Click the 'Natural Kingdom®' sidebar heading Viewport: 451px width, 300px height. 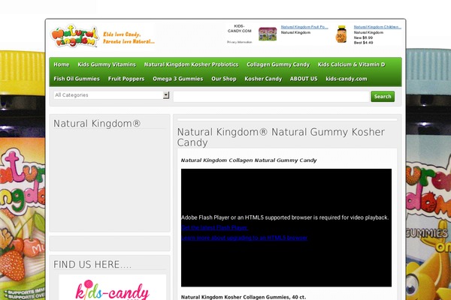point(97,124)
